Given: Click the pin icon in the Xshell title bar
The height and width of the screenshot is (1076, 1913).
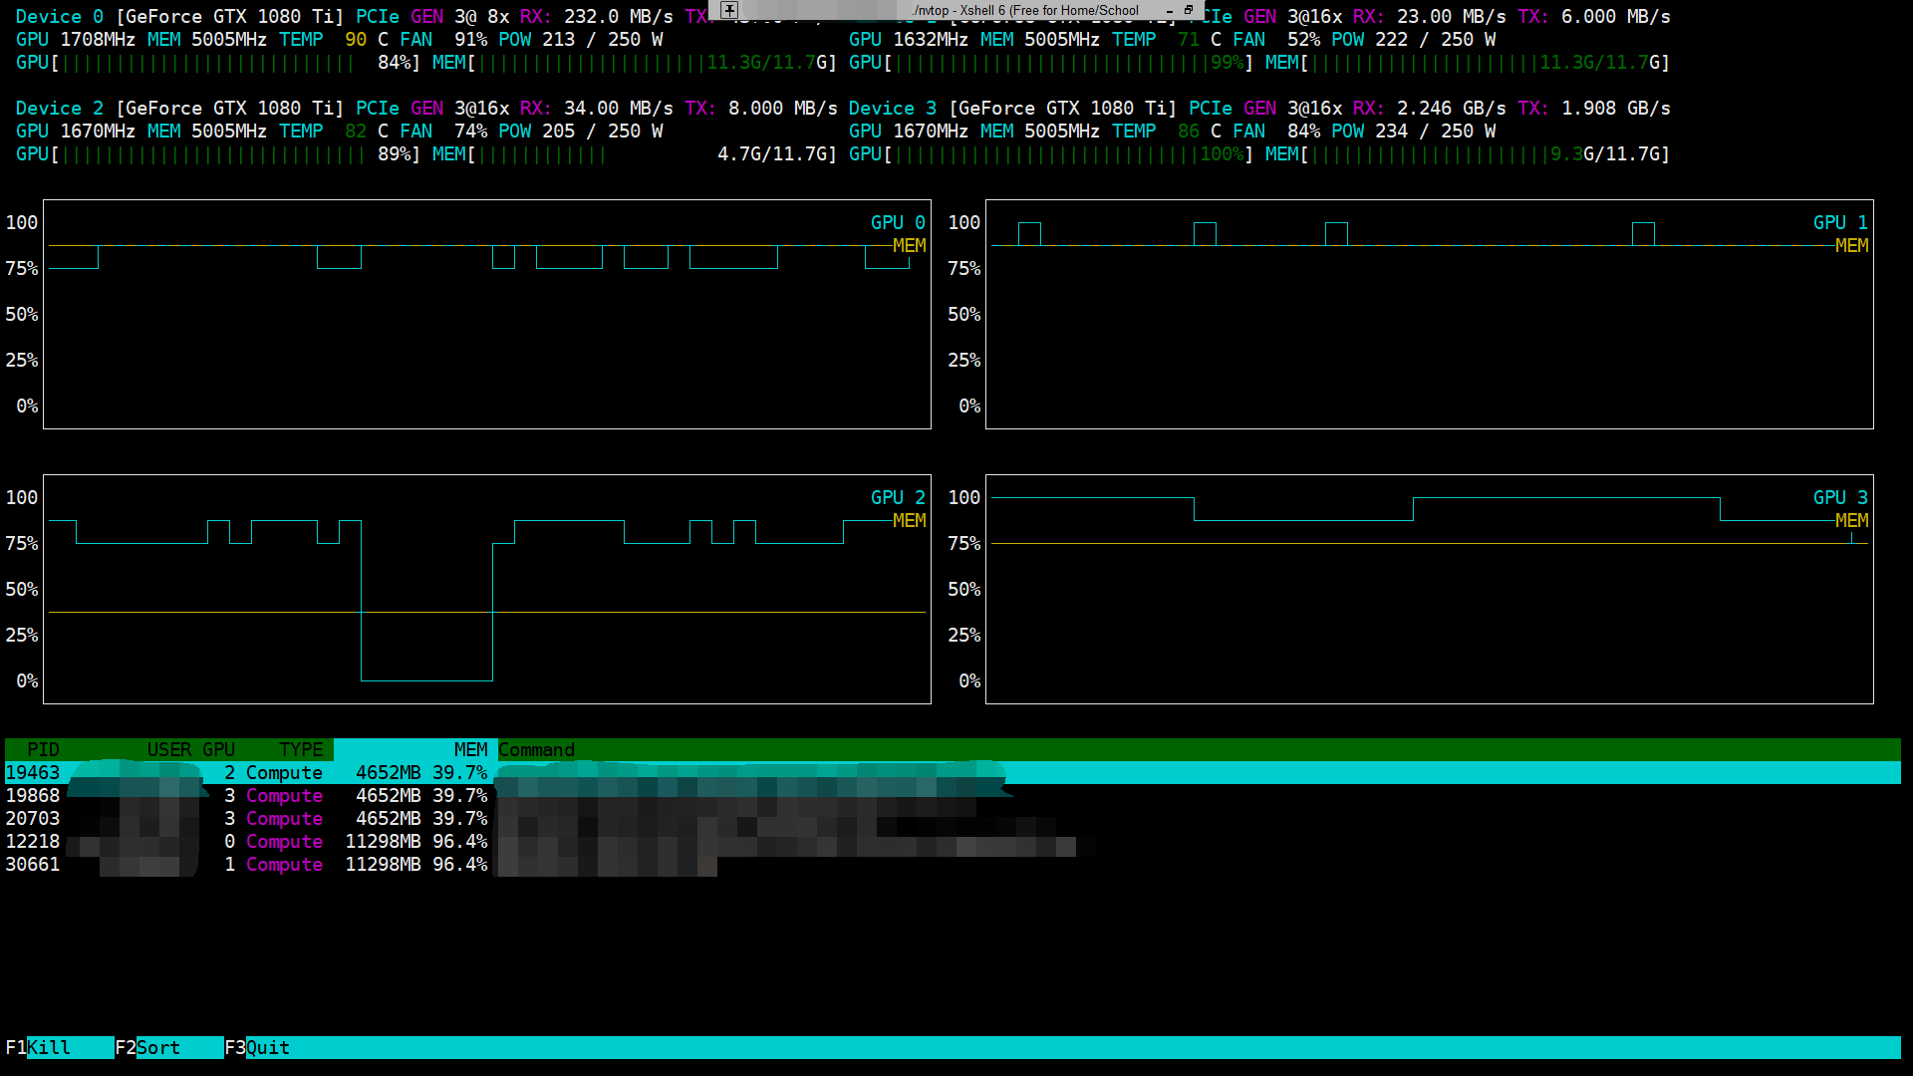Looking at the screenshot, I should point(728,11).
